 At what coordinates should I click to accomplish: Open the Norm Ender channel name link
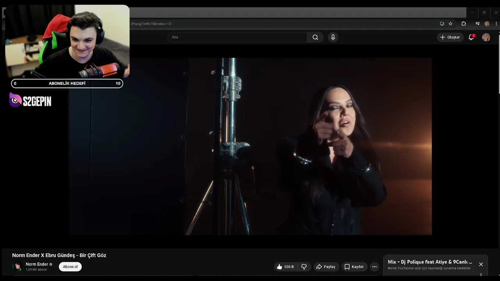(x=37, y=264)
